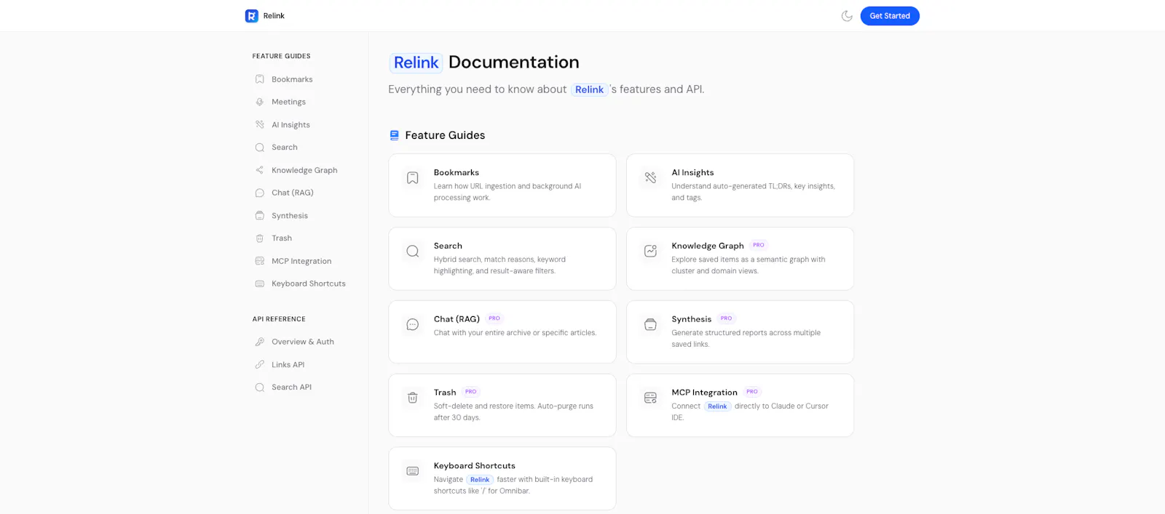Click the Relink tag in MCP Integration description

(x=717, y=406)
